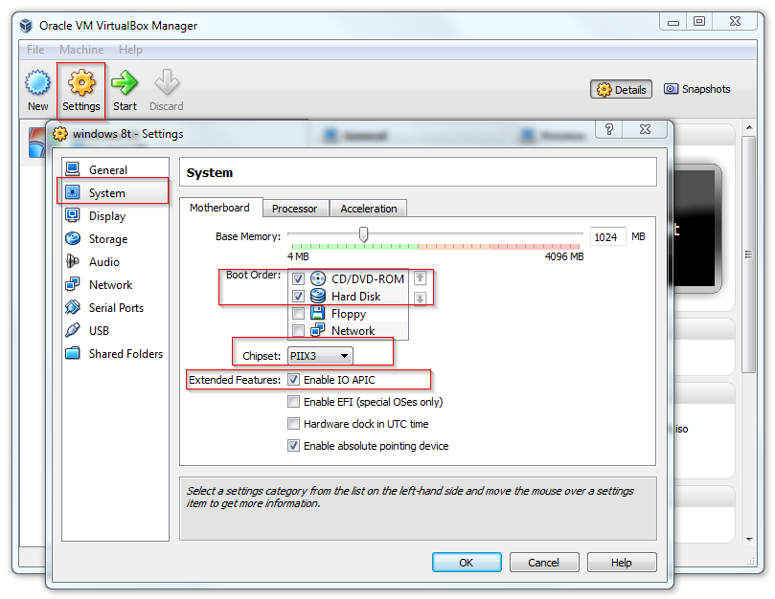Toggle Hardware clock in UTC time
The width and height of the screenshot is (775, 599).
[x=293, y=424]
